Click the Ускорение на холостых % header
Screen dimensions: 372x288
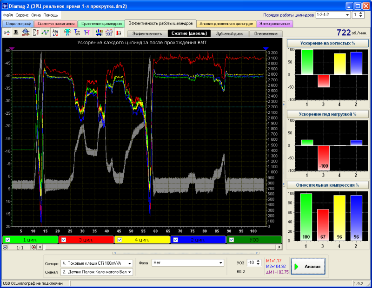tap(327, 43)
